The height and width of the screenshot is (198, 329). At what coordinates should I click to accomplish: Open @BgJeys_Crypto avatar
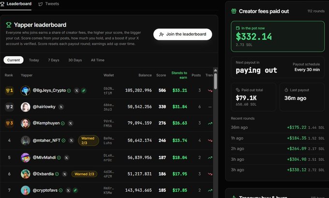pos(25,91)
